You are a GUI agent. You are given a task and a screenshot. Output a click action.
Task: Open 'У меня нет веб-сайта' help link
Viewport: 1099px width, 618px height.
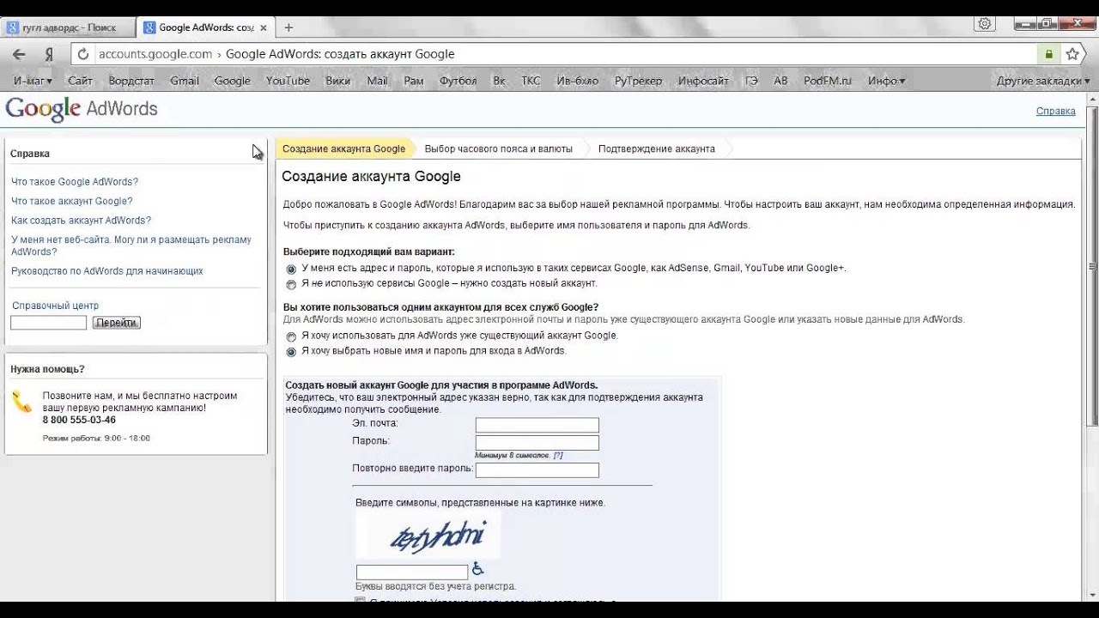click(131, 245)
